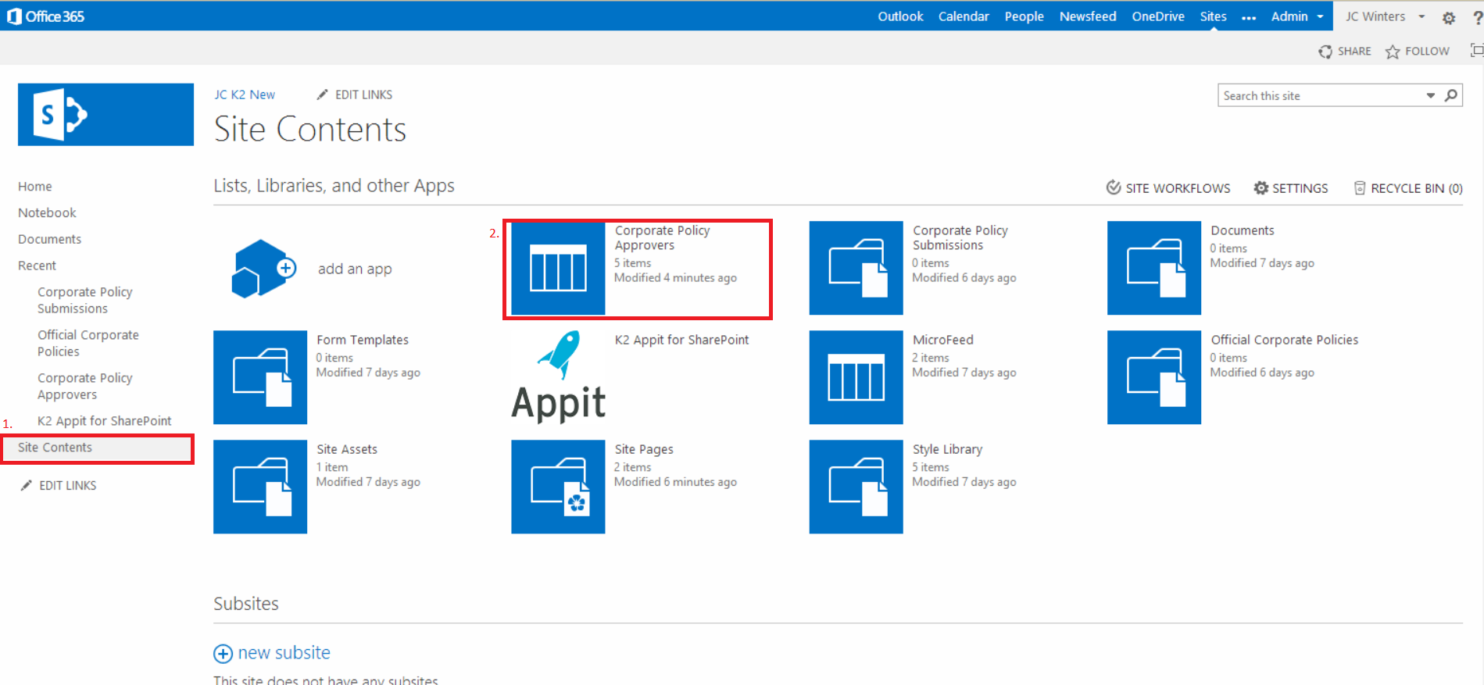Click the Corporate Policy Submissions tile title

coord(960,237)
